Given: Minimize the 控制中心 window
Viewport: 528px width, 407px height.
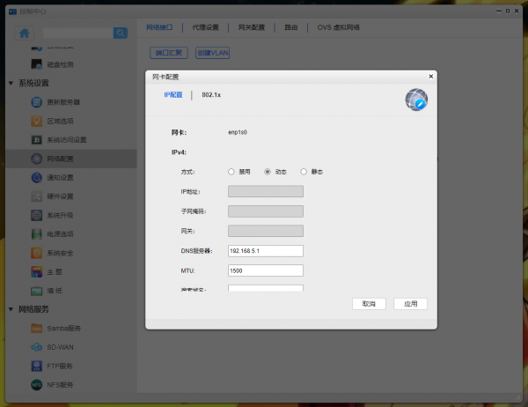Looking at the screenshot, I should click(499, 11).
